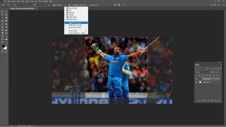
Task: Open the search icon at top right
Action: pyautogui.click(x=215, y=5)
